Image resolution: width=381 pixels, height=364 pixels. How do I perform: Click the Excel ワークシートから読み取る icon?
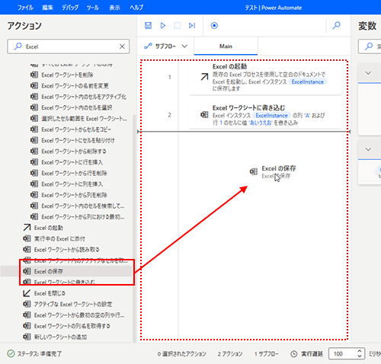point(27,250)
